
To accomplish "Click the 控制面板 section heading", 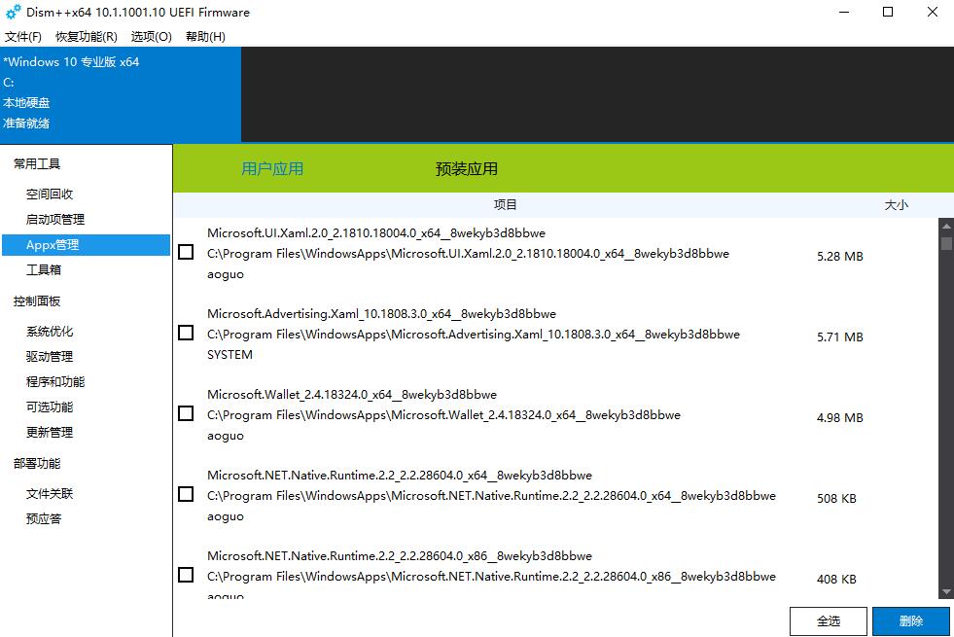I will (37, 301).
